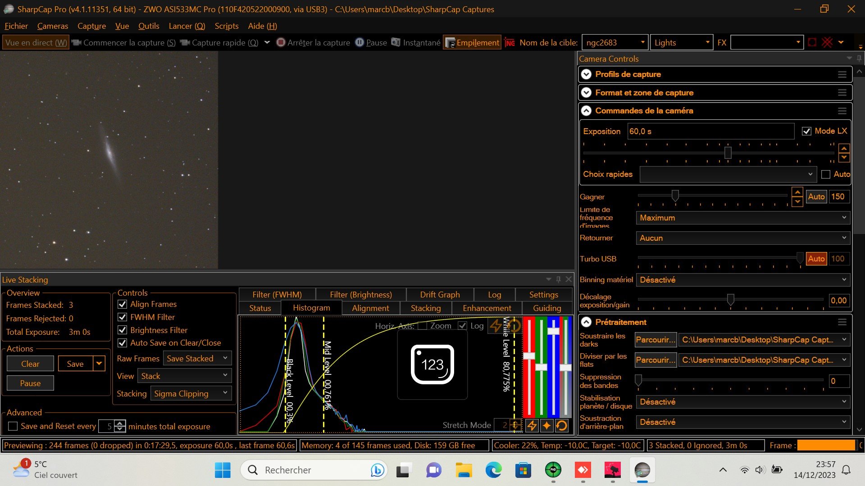Toggle the FWHM Filter checkbox
This screenshot has height=486, width=865.
tap(122, 317)
